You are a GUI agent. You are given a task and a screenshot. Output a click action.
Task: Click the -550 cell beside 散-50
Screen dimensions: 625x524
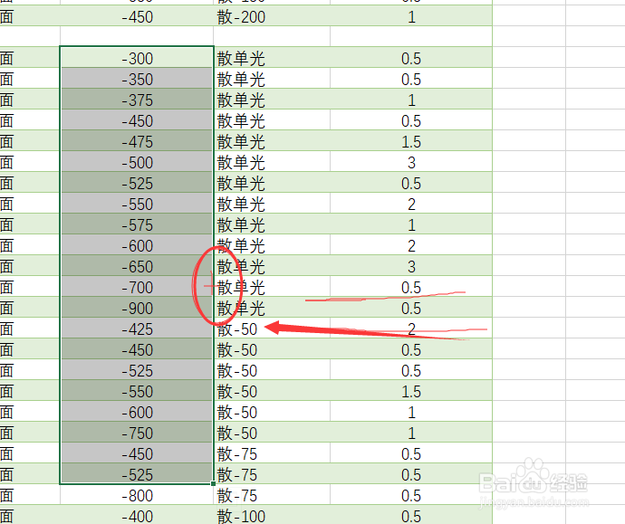(137, 391)
